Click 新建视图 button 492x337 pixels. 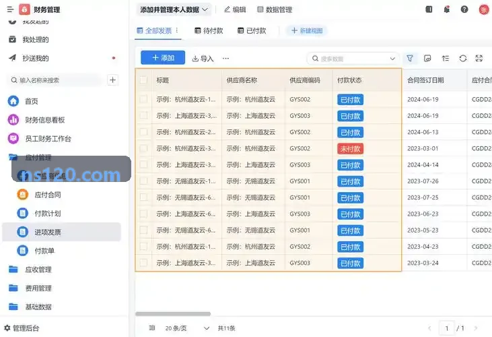point(306,30)
